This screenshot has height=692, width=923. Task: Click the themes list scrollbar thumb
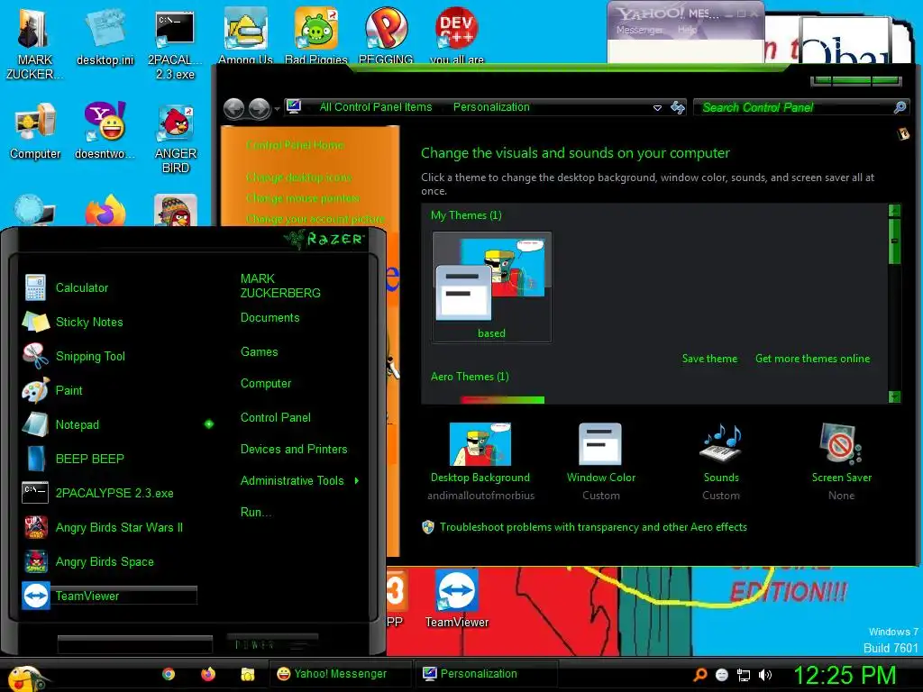[x=894, y=241]
